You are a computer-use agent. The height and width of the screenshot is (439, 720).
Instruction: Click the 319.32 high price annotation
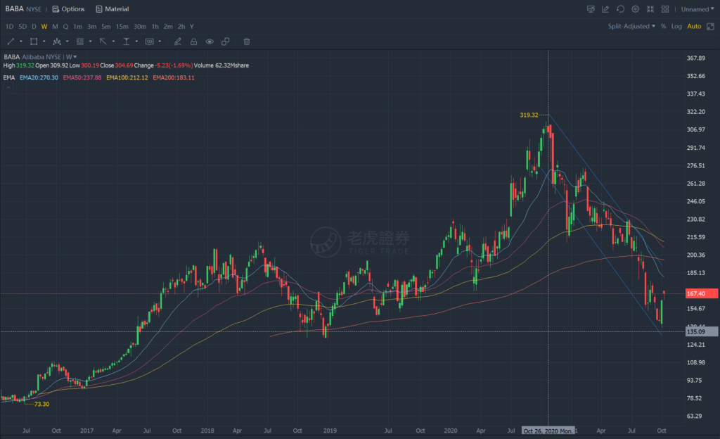529,115
